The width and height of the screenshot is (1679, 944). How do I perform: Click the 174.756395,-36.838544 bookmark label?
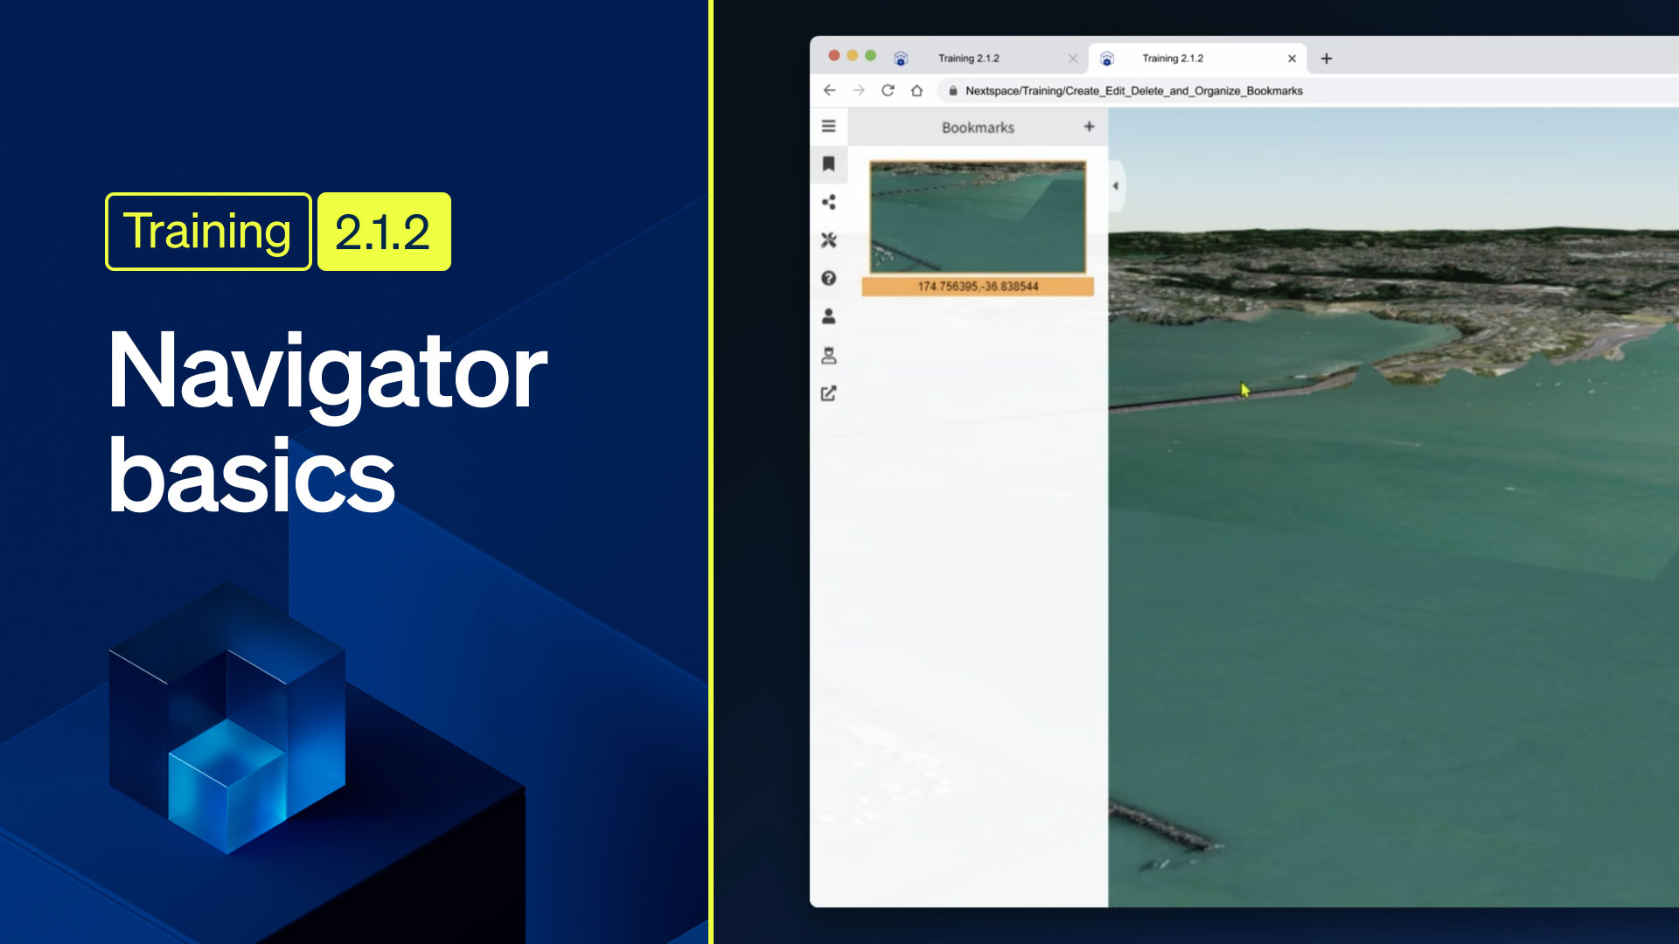coord(977,287)
